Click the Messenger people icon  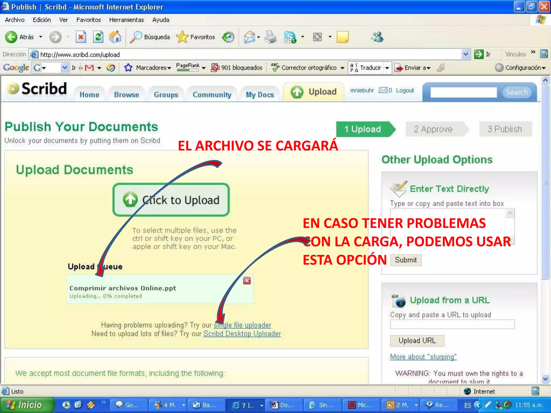tap(377, 37)
